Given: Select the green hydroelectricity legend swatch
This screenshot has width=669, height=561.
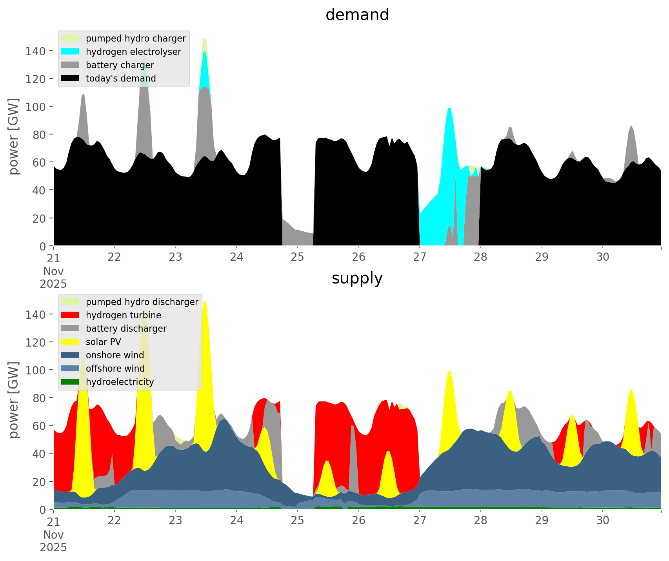Looking at the screenshot, I should click(70, 382).
